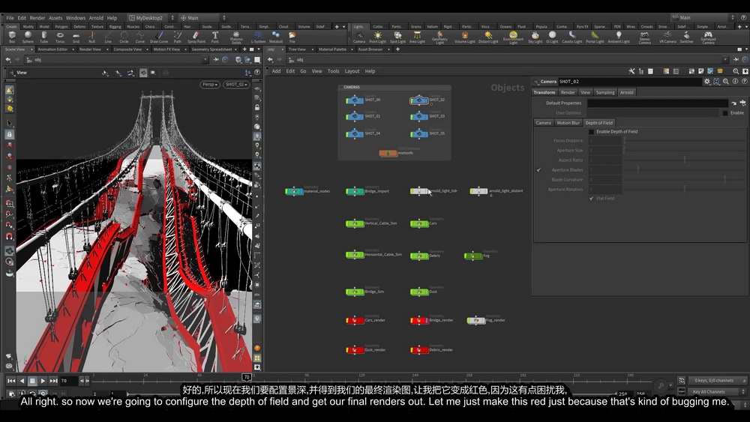Select the Torus shelf tool
The height and width of the screenshot is (422, 750).
click(60, 37)
